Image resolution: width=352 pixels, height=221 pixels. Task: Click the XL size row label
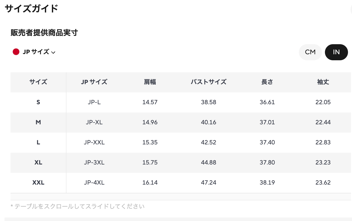point(38,162)
